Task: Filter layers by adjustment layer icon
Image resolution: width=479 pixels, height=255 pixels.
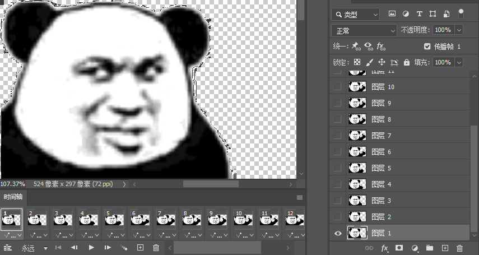Action: coord(406,14)
